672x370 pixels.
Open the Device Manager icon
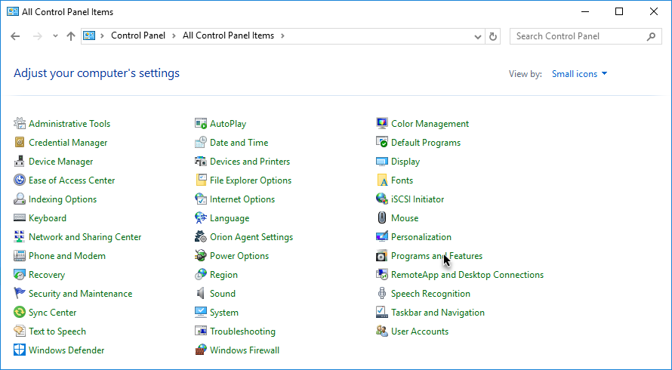pyautogui.click(x=20, y=161)
